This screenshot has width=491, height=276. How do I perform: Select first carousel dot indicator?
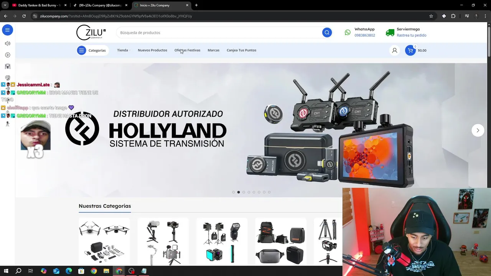coord(233,192)
